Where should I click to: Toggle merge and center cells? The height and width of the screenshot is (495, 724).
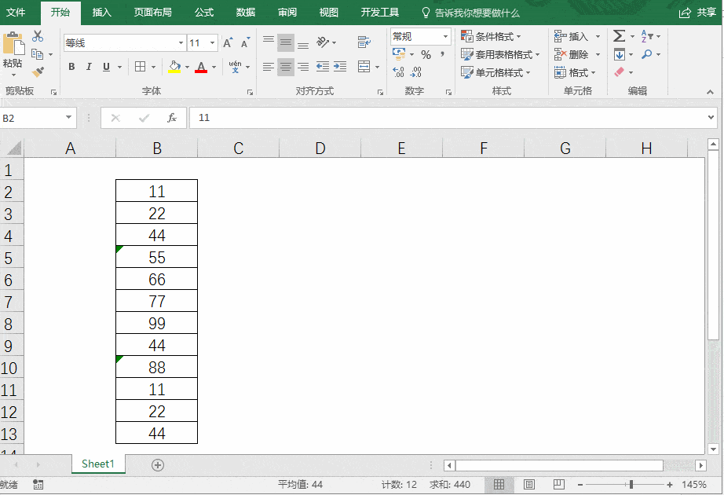(365, 67)
